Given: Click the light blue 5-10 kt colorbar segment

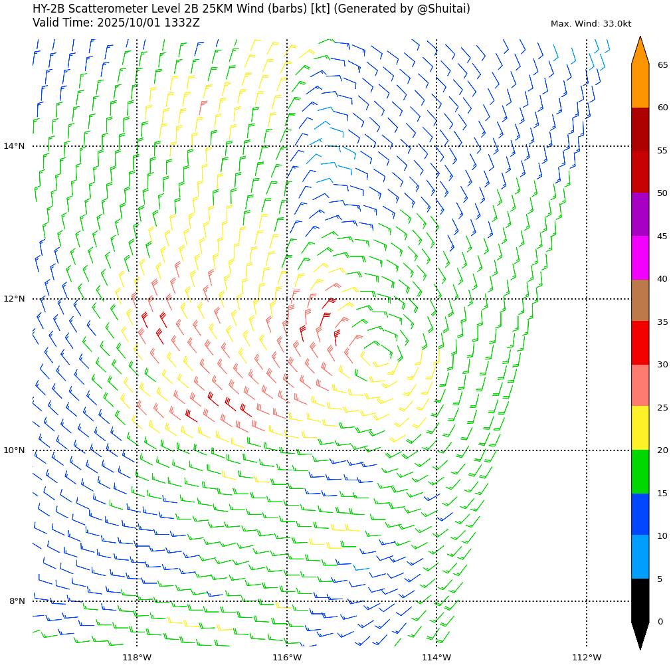Looking at the screenshot, I should (x=640, y=557).
